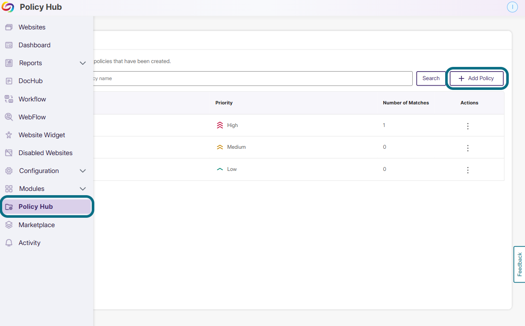
Task: Open actions menu for Low priority policy
Action: (x=468, y=170)
